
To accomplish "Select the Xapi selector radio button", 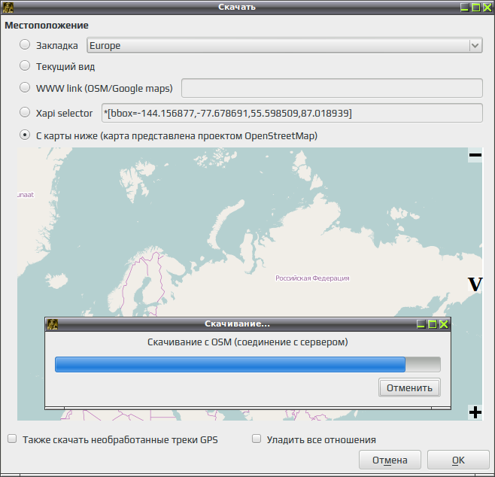I will [x=25, y=112].
